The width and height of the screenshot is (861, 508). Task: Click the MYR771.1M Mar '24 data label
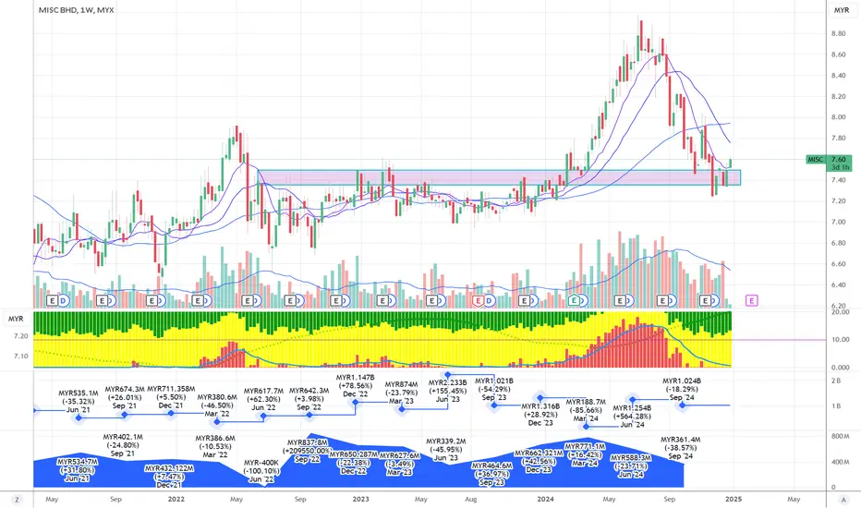[585, 454]
